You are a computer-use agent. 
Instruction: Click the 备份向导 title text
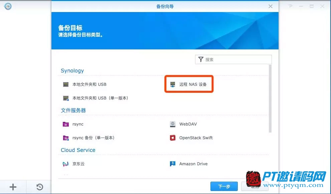[x=165, y=7]
